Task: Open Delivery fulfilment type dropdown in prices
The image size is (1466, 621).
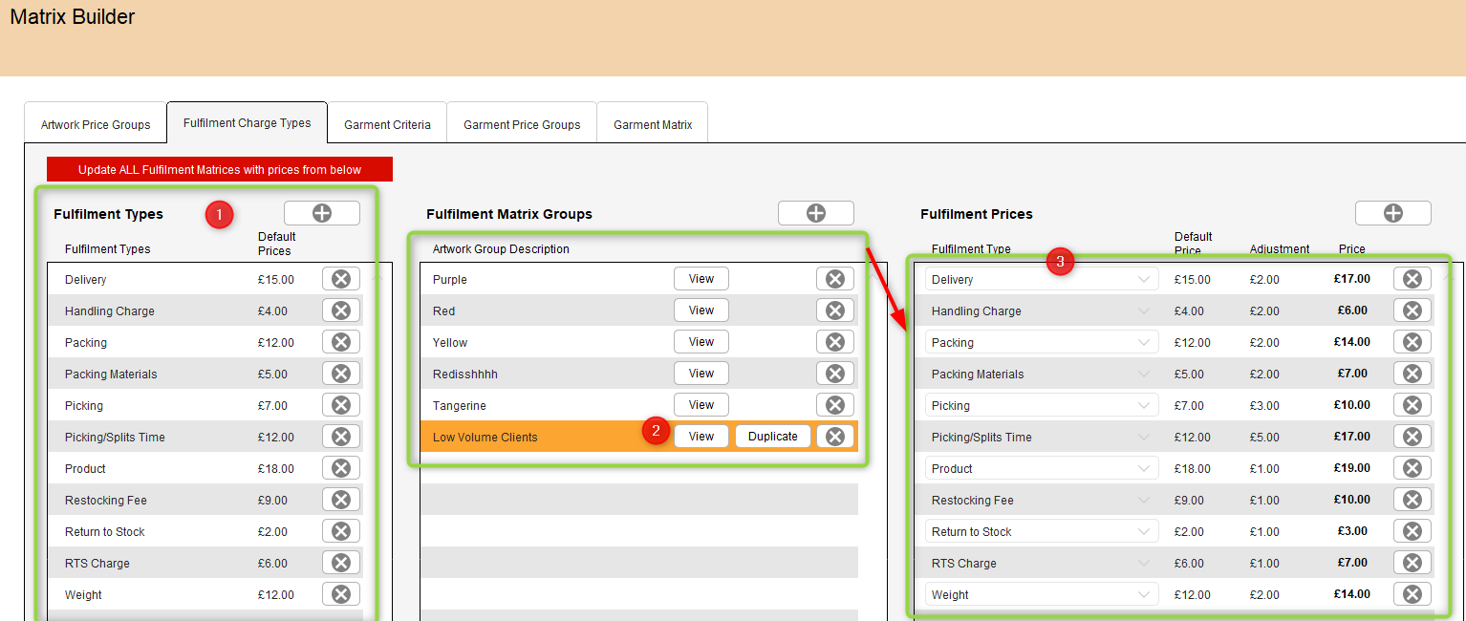Action: (x=1042, y=279)
